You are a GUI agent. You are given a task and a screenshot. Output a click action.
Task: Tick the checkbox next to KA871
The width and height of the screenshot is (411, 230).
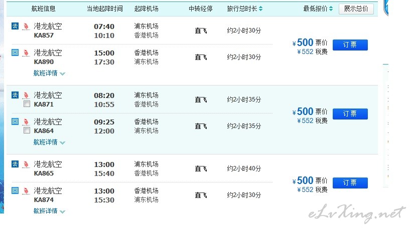27,104
